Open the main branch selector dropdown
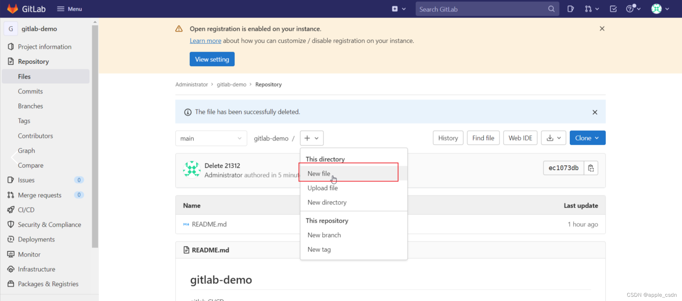The image size is (682, 301). click(x=211, y=138)
